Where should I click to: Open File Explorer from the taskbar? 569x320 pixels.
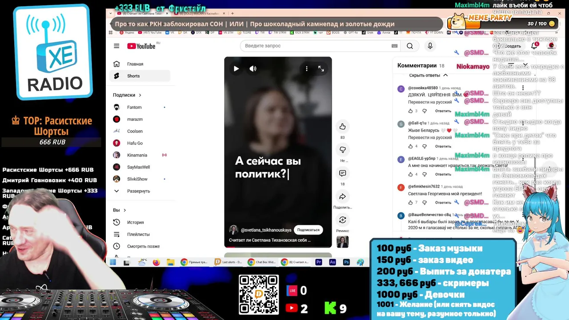point(170,262)
